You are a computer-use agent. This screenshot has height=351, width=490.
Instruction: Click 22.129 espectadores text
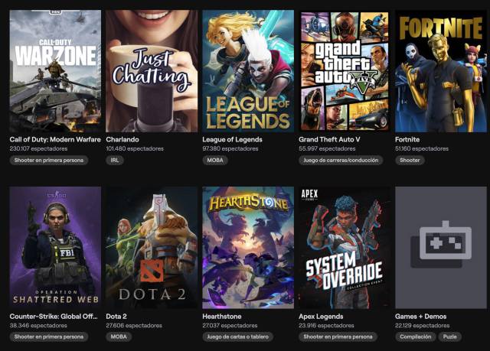pos(422,326)
